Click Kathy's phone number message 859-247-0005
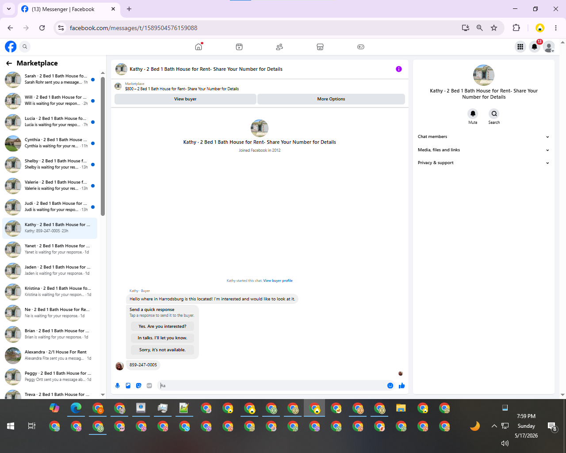 [143, 365]
